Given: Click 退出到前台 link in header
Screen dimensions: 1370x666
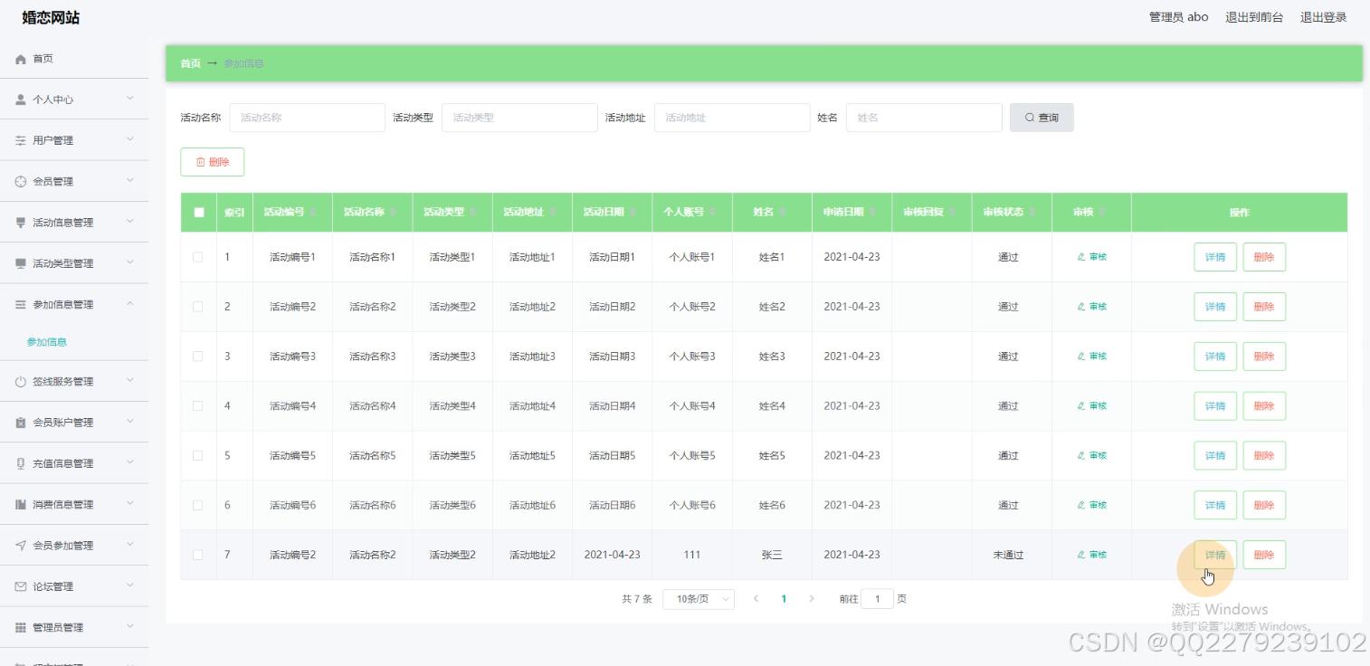Looking at the screenshot, I should pyautogui.click(x=1254, y=17).
